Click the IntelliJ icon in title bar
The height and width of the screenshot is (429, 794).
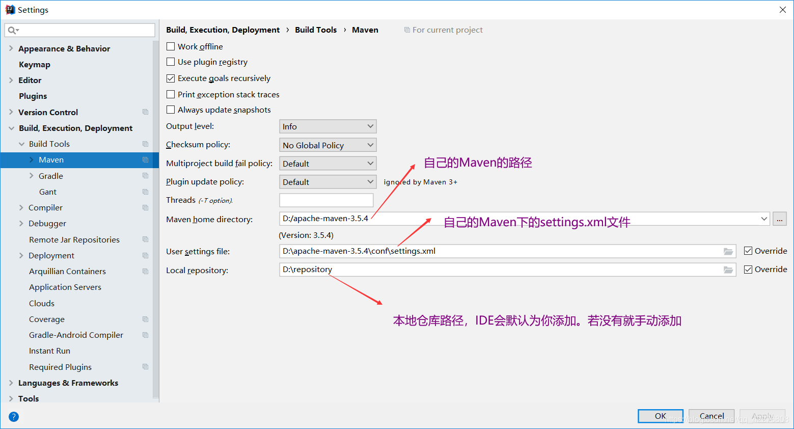tap(10, 10)
